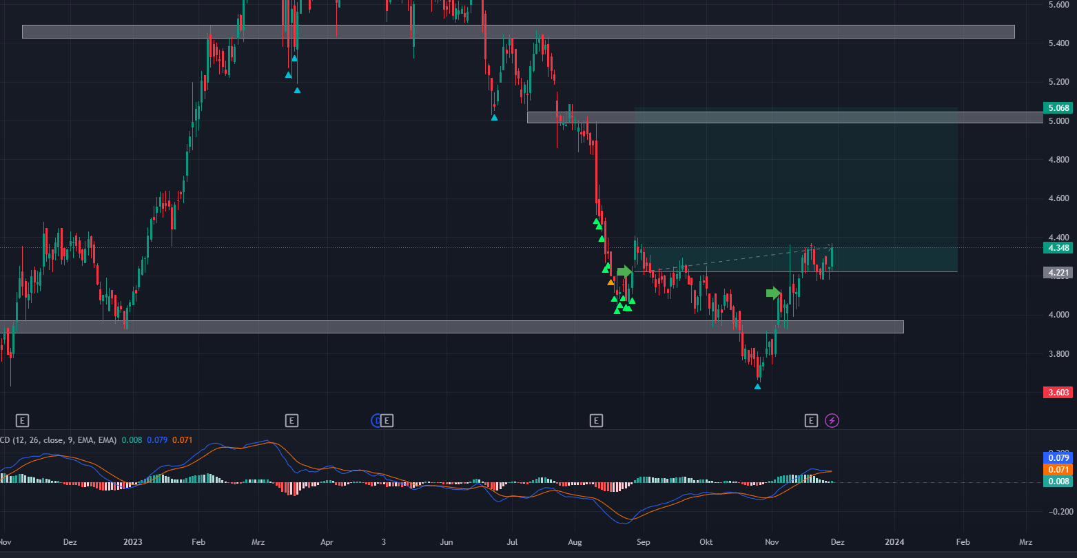The height and width of the screenshot is (558, 1077).
Task: Open the MACD indicator legend text
Action: coord(62,440)
